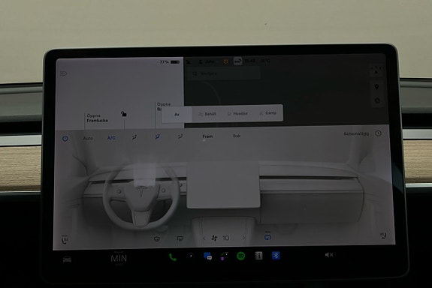Tap the orange alert icon in status bar

(225, 61)
